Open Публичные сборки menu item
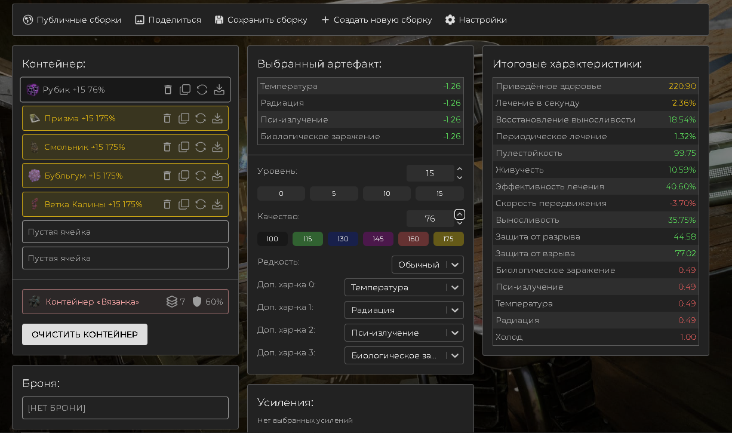The height and width of the screenshot is (433, 732). click(x=72, y=20)
